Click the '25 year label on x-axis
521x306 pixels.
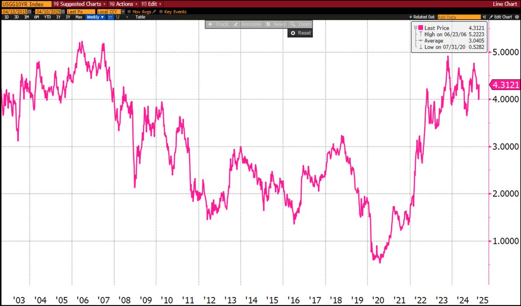[482, 300]
